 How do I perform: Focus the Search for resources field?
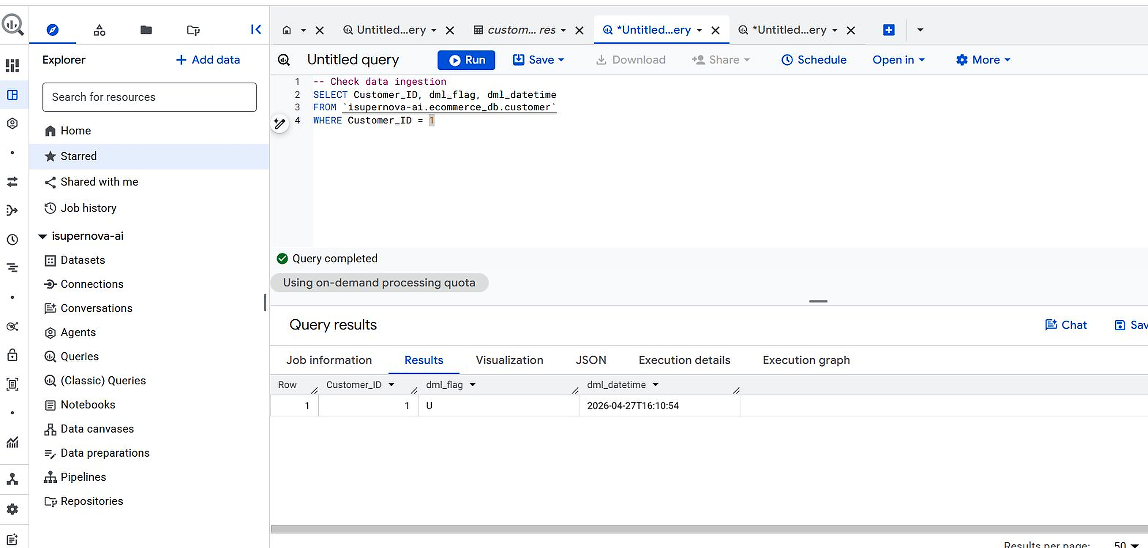click(x=149, y=97)
